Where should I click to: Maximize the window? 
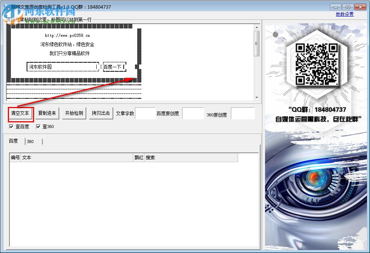[x=348, y=7]
